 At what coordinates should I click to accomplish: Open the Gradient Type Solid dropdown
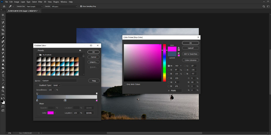click(57, 85)
